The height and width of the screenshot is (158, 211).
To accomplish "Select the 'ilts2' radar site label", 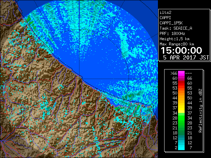I will click(166, 13).
